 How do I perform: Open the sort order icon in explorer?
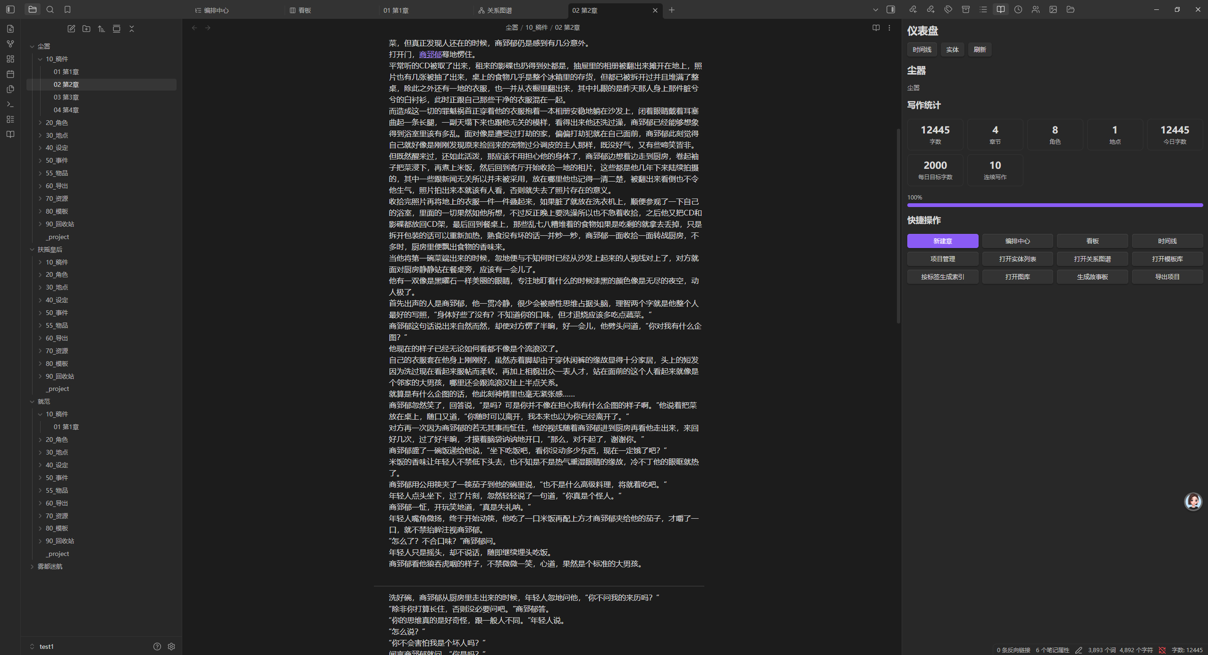[x=101, y=29]
